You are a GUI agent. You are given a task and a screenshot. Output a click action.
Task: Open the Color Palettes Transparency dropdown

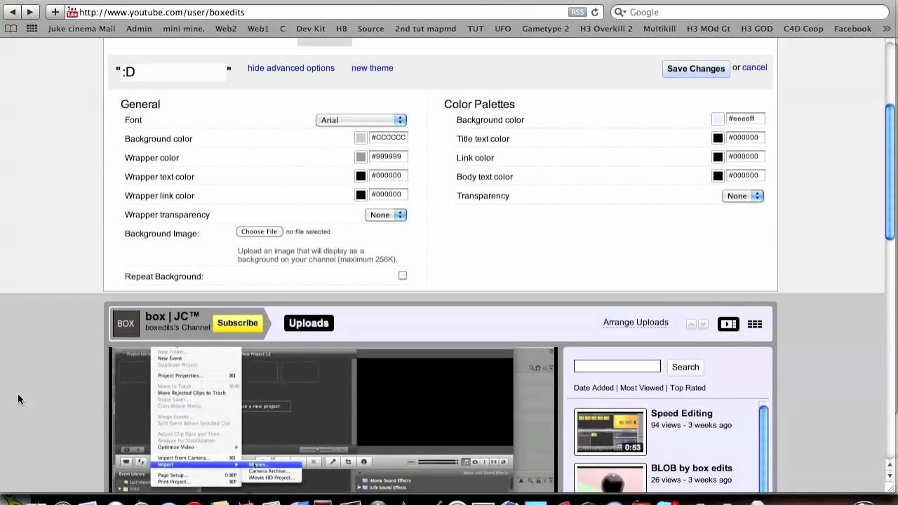pyautogui.click(x=743, y=196)
